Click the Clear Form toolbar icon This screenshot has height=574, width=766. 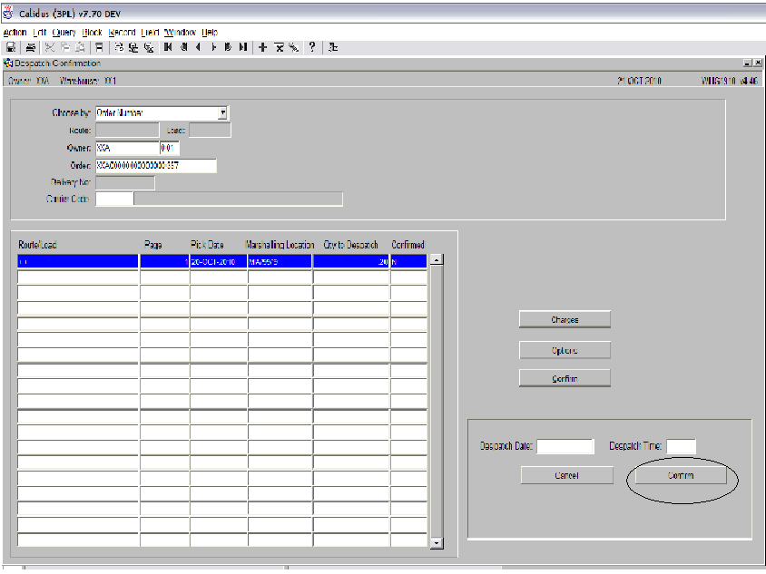click(99, 47)
